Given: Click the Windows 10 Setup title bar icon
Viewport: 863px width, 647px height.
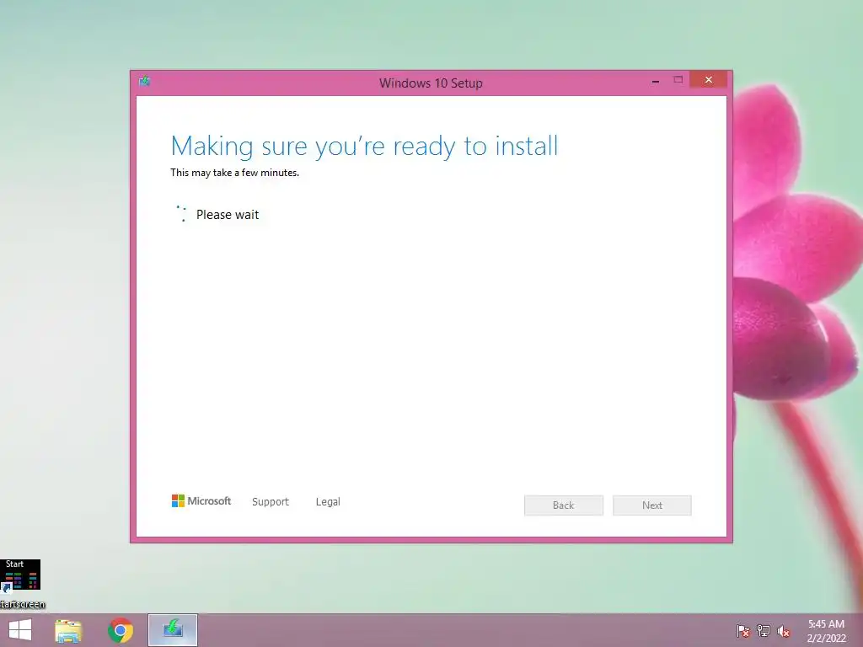Looking at the screenshot, I should click(145, 82).
